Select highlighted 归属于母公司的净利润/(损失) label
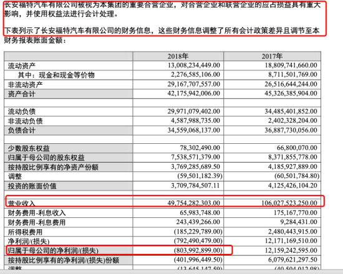Viewport: 343px width, 274px height. 53,250
